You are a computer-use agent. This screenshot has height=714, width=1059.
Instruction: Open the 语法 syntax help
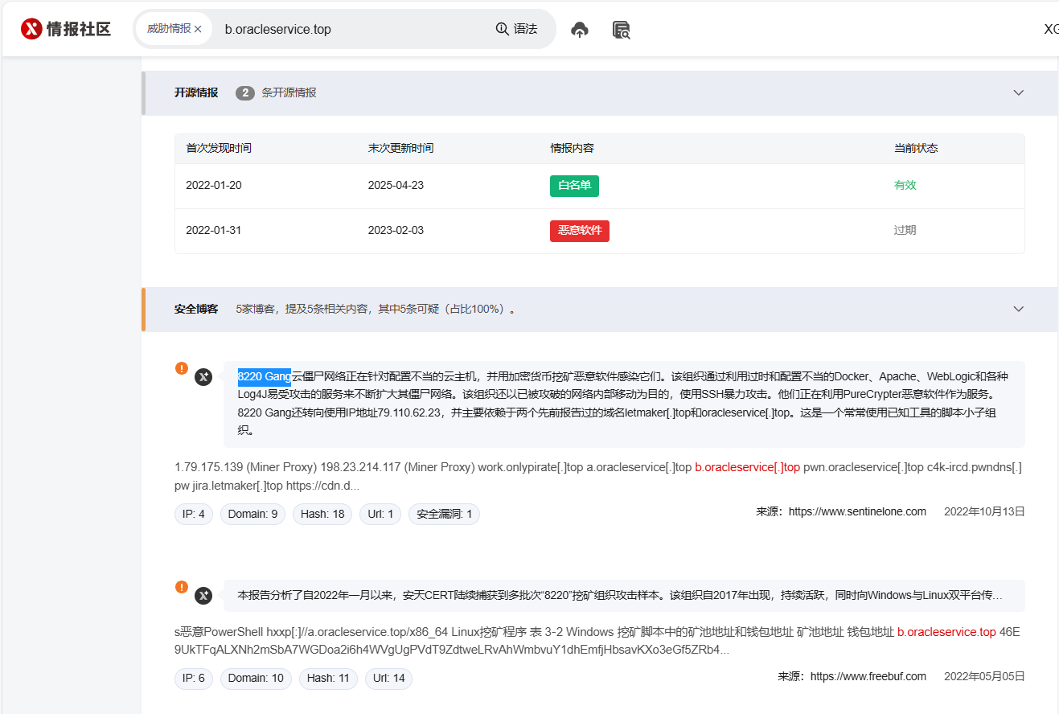coord(516,29)
